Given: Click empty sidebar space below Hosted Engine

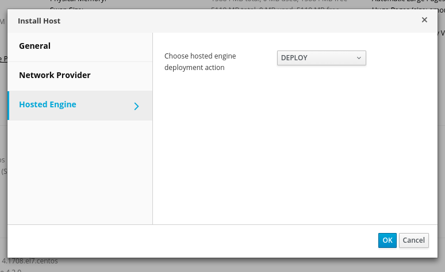Looking at the screenshot, I should click(x=79, y=172).
